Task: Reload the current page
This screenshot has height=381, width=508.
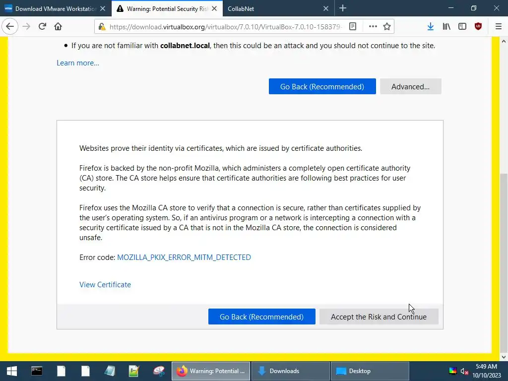Action: (x=43, y=26)
